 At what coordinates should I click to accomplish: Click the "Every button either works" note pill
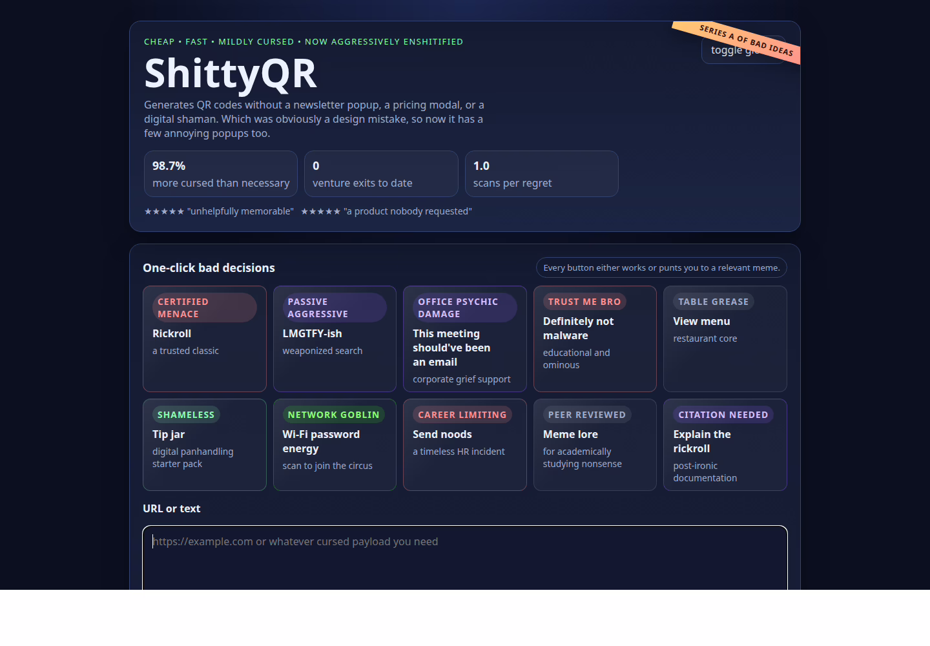click(x=661, y=267)
